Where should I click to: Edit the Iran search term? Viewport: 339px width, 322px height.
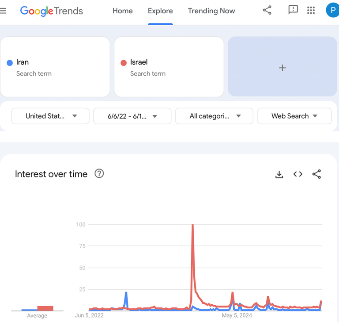pos(55,67)
